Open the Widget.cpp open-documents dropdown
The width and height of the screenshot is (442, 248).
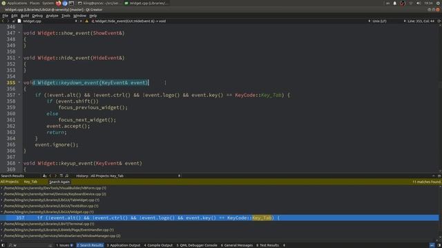(x=76, y=21)
